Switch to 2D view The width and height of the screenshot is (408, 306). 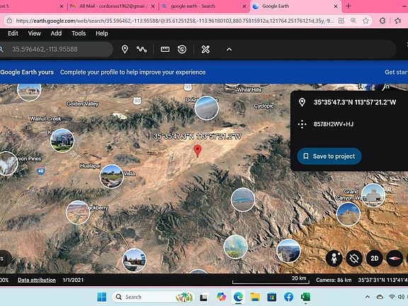click(x=374, y=259)
